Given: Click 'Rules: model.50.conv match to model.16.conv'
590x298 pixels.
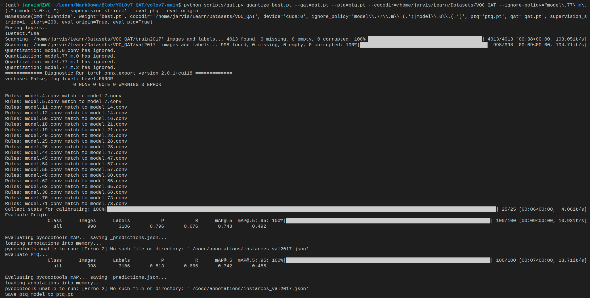Looking at the screenshot, I should (66, 119).
